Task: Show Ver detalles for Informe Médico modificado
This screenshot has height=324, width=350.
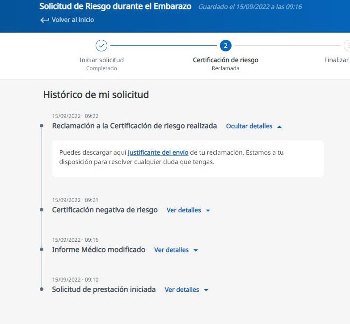Action: [171, 250]
